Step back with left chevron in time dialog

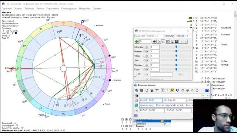181,41
